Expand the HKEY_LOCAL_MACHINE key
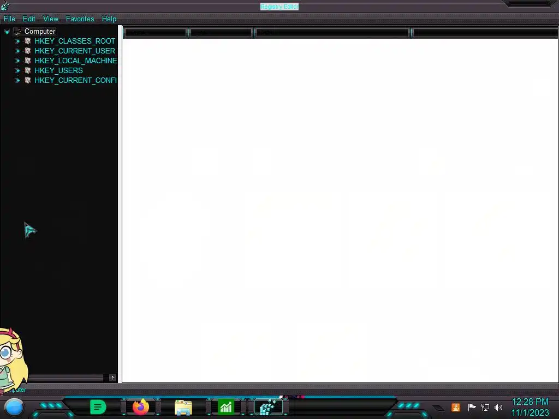Image resolution: width=559 pixels, height=419 pixels. click(x=17, y=61)
